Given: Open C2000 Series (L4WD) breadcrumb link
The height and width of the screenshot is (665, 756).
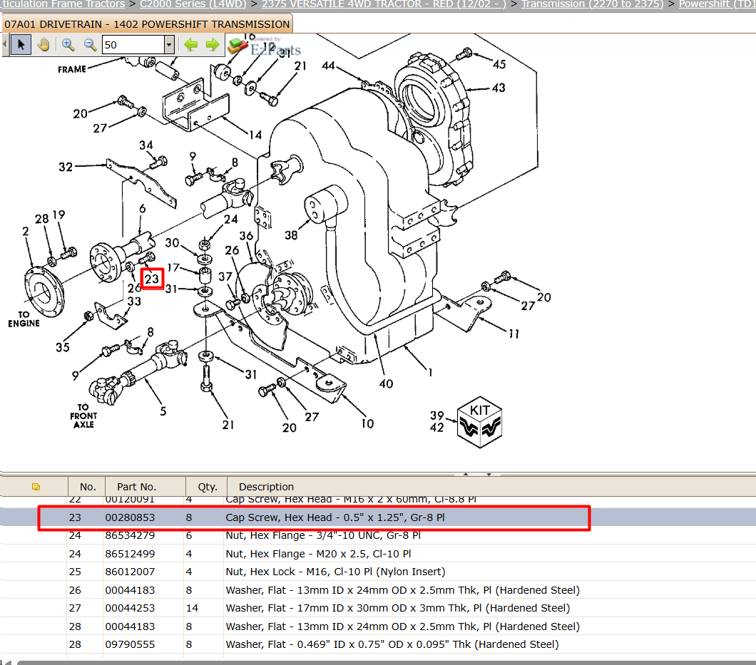Looking at the screenshot, I should coord(193,4).
